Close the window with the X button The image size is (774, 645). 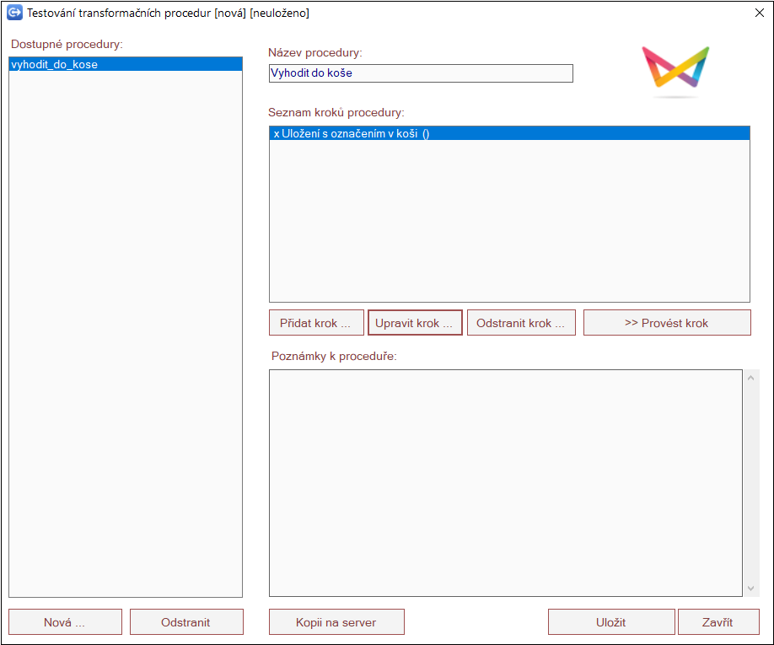pyautogui.click(x=758, y=13)
